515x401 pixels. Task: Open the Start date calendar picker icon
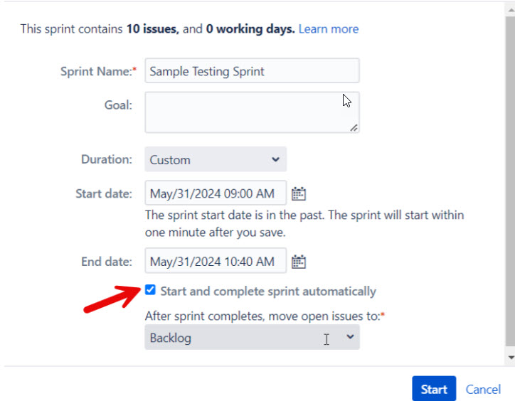pos(299,193)
